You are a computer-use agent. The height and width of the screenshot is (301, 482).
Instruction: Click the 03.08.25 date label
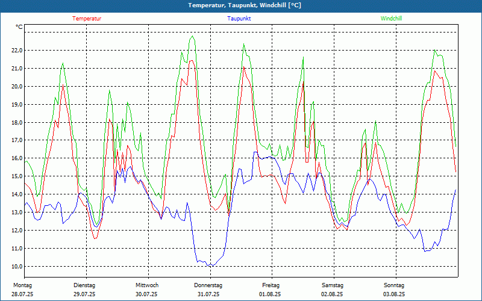pyautogui.click(x=394, y=294)
